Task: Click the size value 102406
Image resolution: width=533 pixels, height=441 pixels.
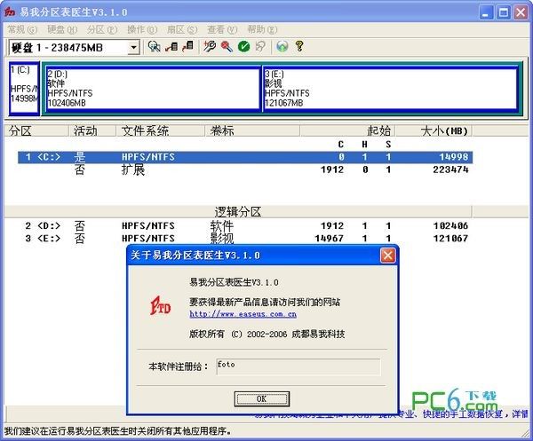Action: [x=450, y=225]
